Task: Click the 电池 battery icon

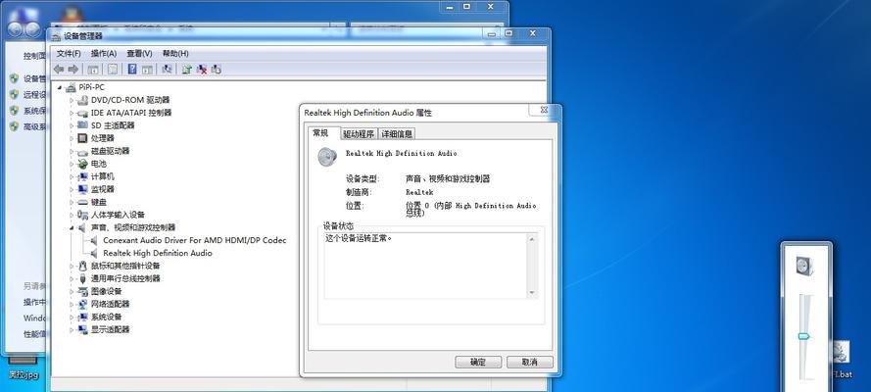Action: click(82, 164)
